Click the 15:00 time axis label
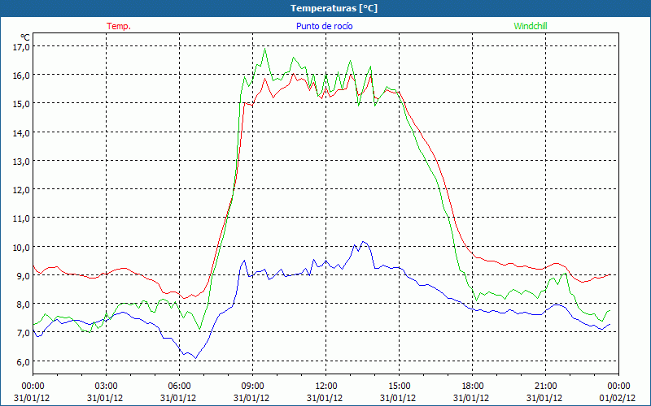This screenshot has height=406, width=651. pos(400,387)
